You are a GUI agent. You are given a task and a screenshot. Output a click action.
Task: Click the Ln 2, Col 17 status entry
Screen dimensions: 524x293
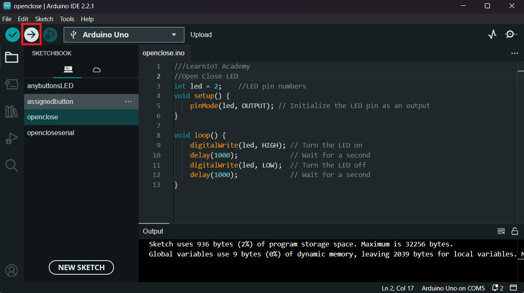[x=397, y=288]
